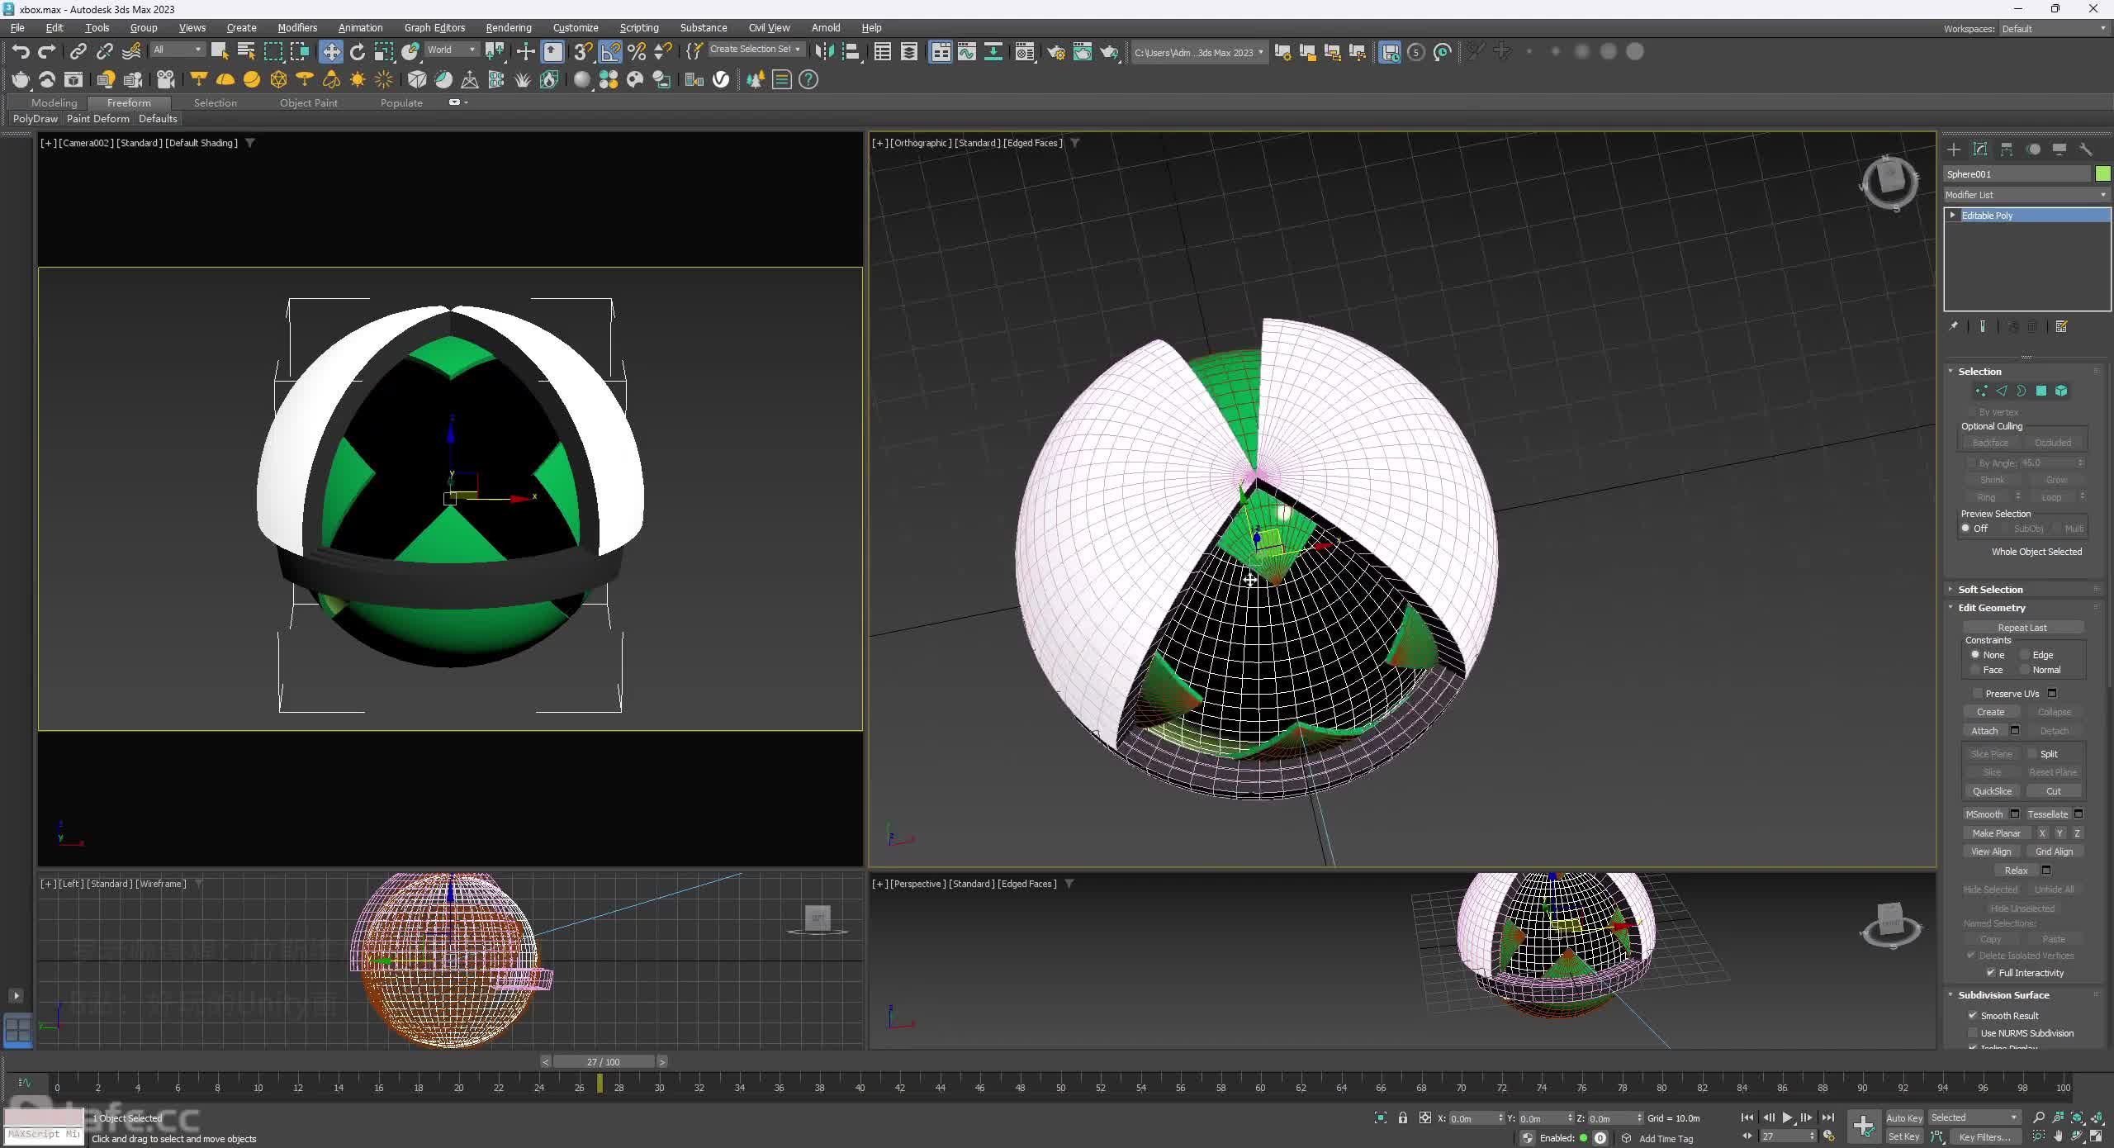Click the Undo arrow icon

point(21,52)
